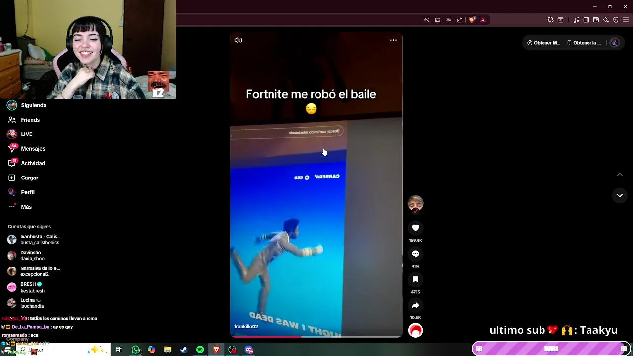
Task: Click the cast screen icon in address bar
Action: tap(438, 20)
